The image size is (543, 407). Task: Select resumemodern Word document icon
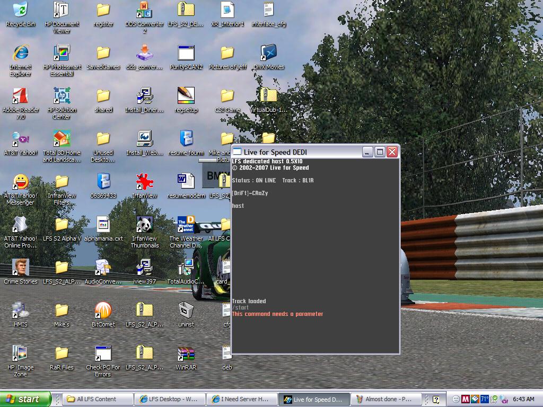click(x=186, y=181)
